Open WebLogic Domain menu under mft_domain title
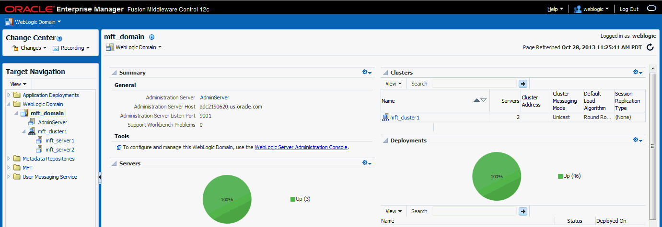The image size is (662, 227). point(139,47)
